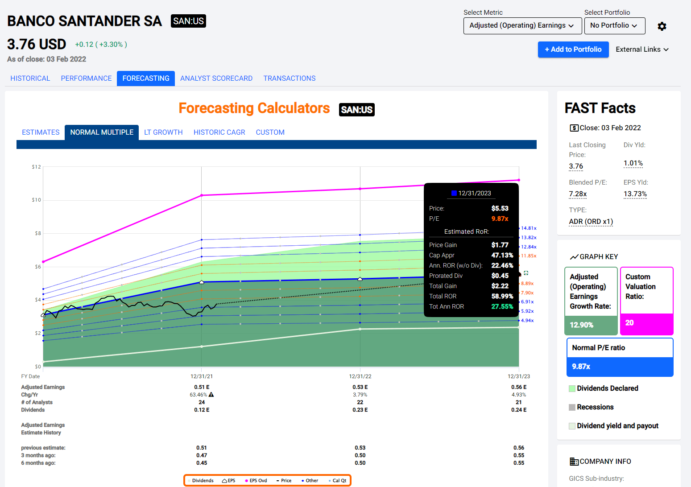Click the Div Yld value 1.01%
The width and height of the screenshot is (691, 487).
633,163
